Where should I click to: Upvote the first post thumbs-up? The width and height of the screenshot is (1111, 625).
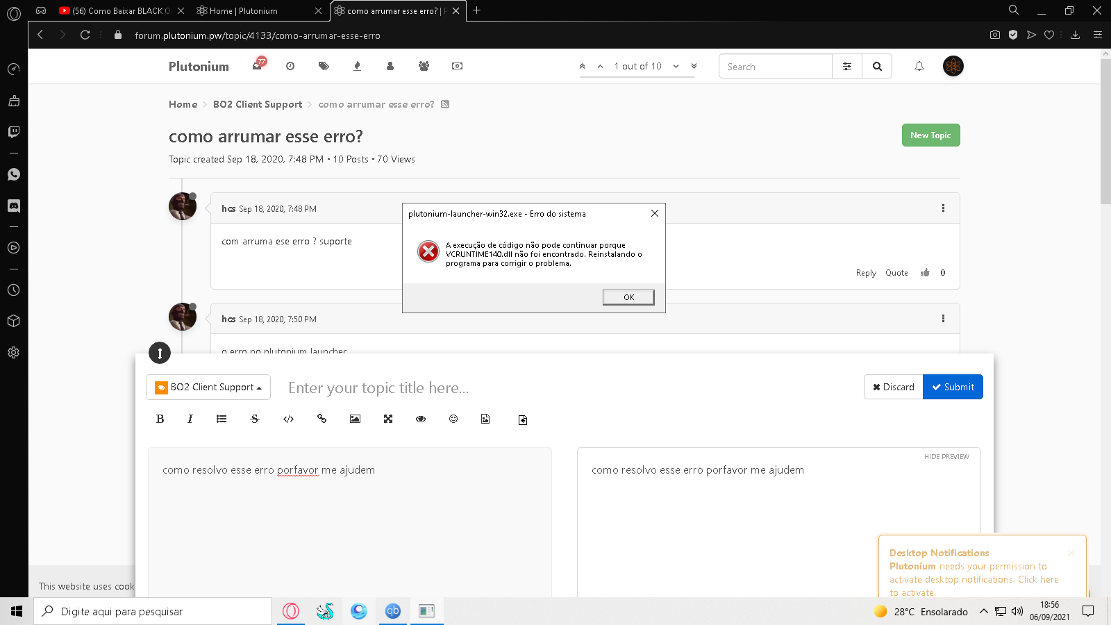(x=925, y=272)
